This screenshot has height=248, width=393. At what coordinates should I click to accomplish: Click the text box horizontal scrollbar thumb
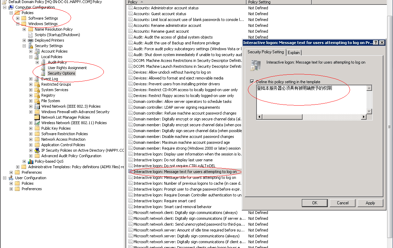pyautogui.click(x=282, y=117)
